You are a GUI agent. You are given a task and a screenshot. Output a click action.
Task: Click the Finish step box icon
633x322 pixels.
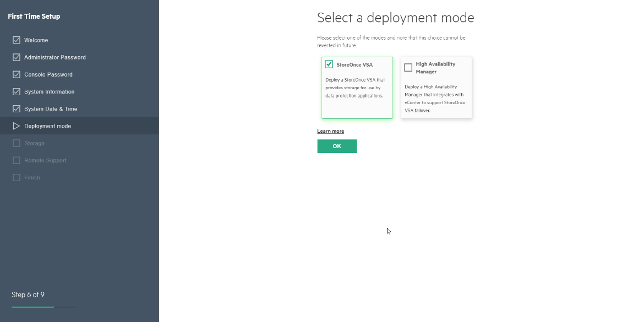tap(17, 178)
